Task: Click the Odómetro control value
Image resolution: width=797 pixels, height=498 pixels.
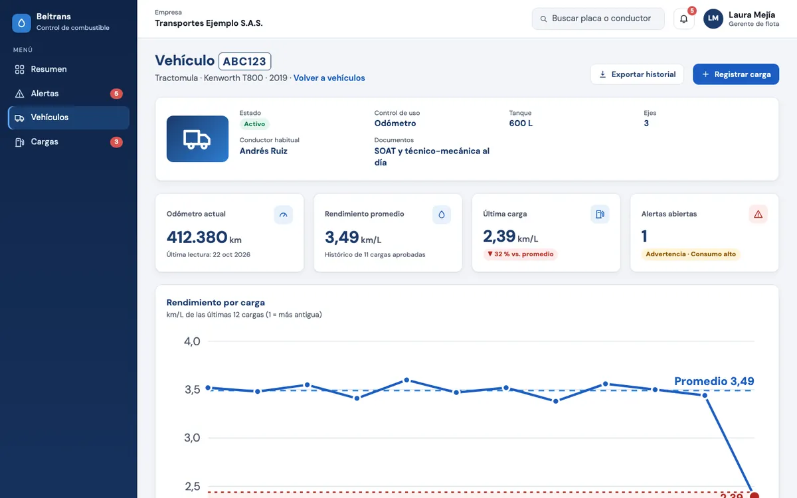Action: coord(395,124)
